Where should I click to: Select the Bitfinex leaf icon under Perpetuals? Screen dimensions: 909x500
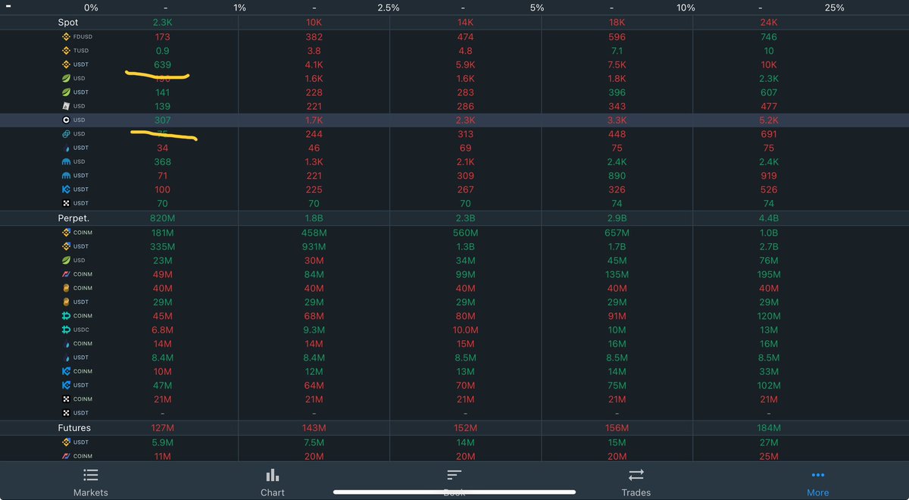click(x=66, y=260)
